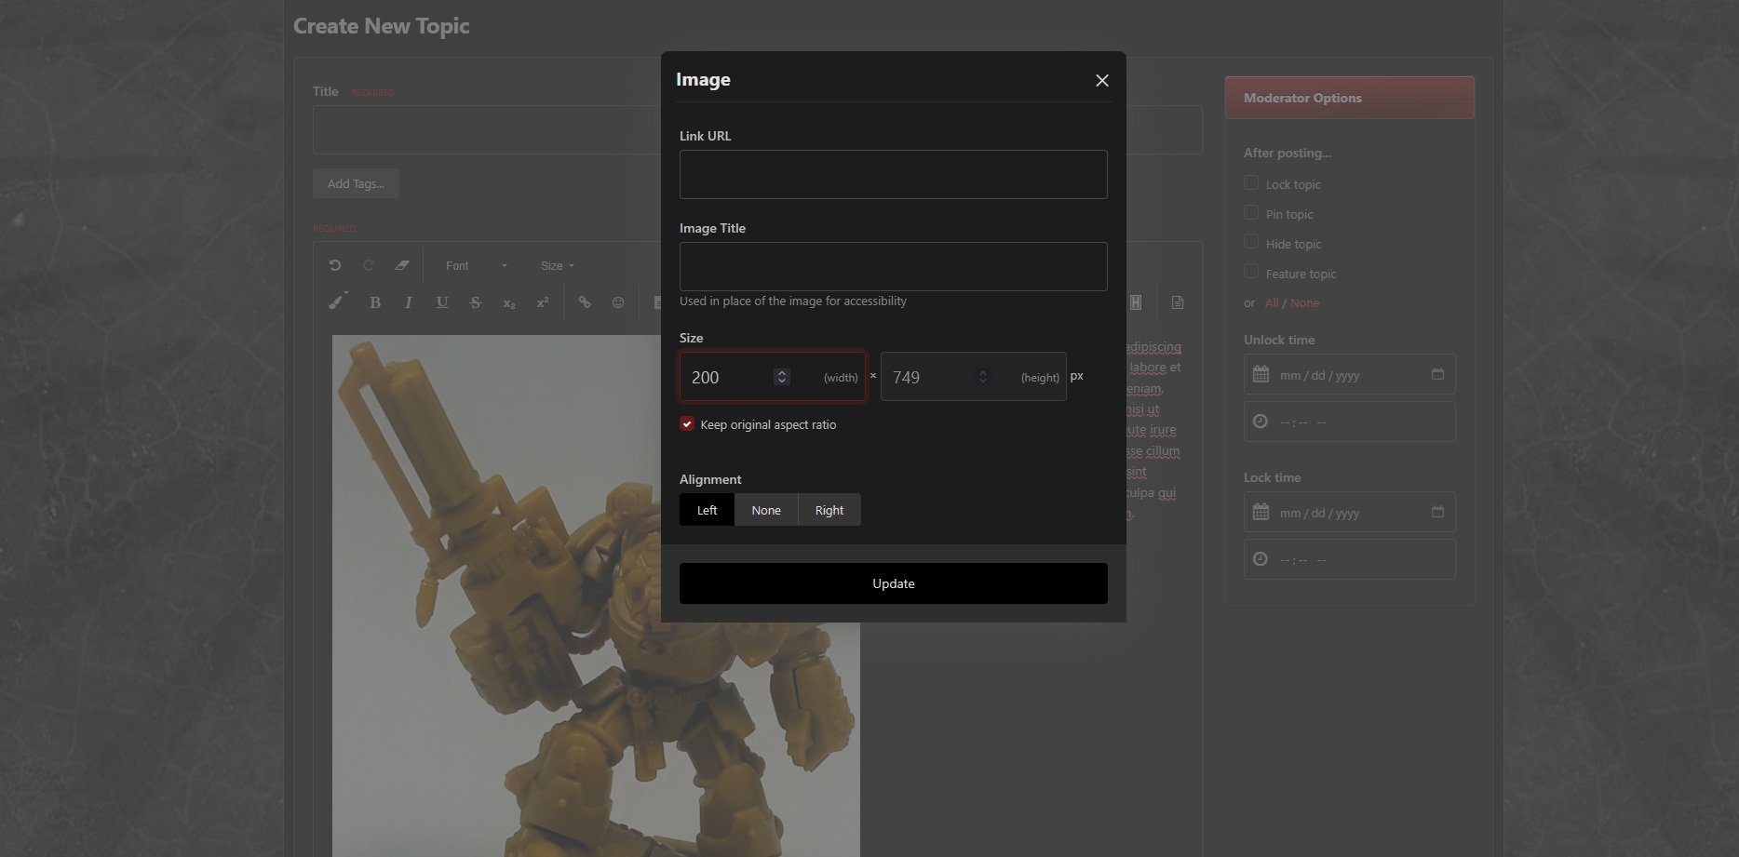Click the Update button
The height and width of the screenshot is (857, 1739).
pos(893,583)
